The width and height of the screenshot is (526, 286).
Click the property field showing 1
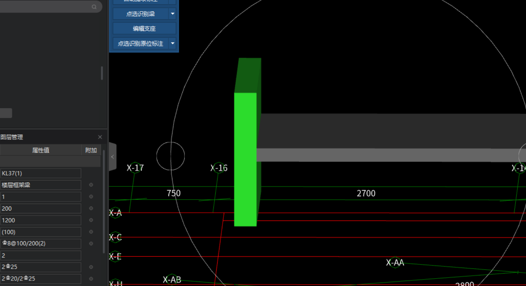click(x=41, y=197)
